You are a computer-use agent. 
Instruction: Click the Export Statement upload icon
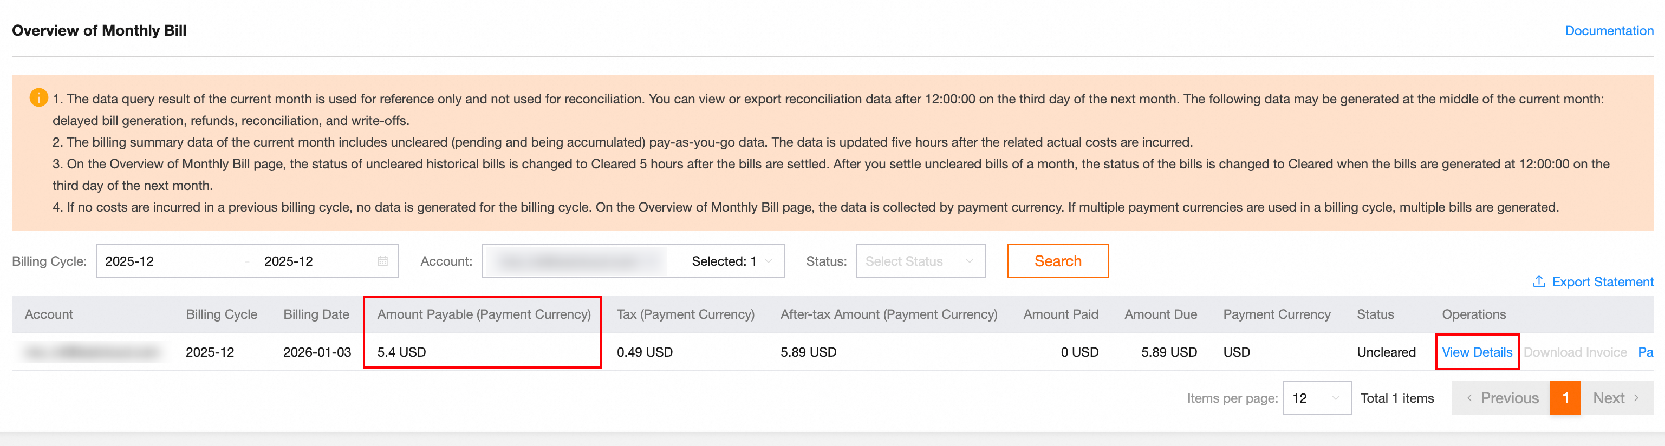click(x=1539, y=281)
